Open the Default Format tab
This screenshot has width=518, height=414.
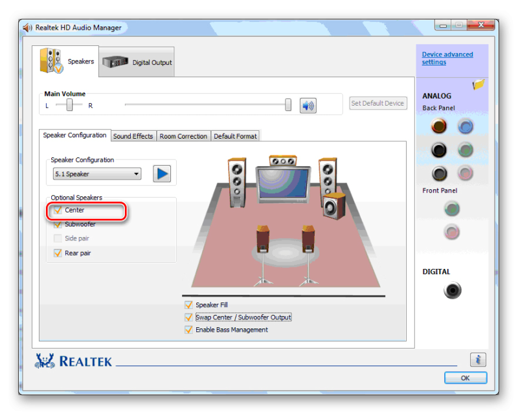coord(235,136)
